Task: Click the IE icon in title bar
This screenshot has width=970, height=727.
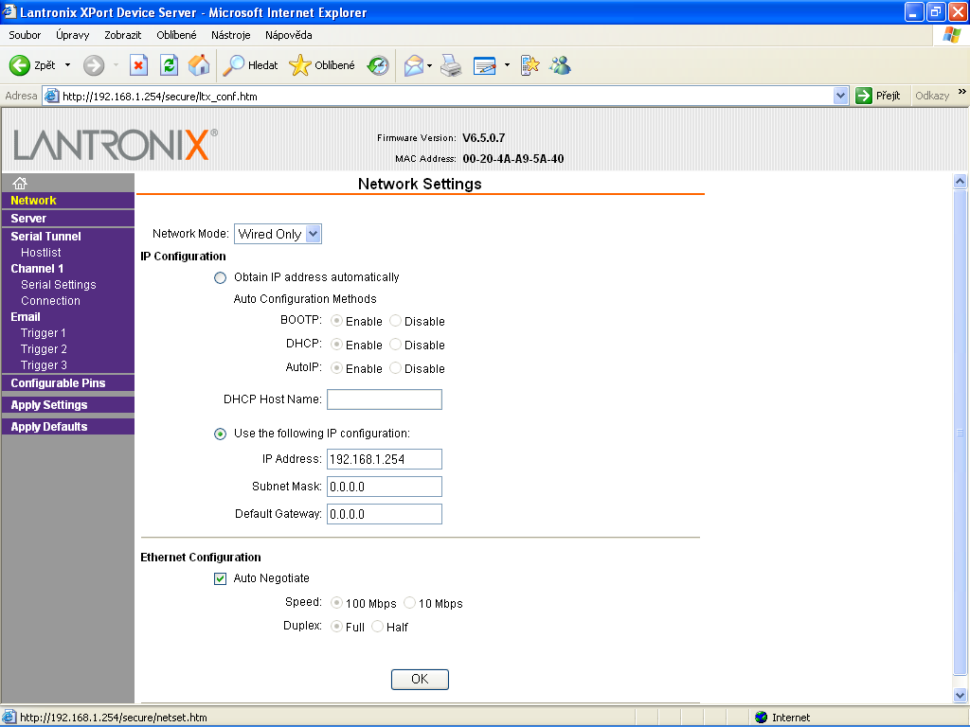Action: coord(9,11)
